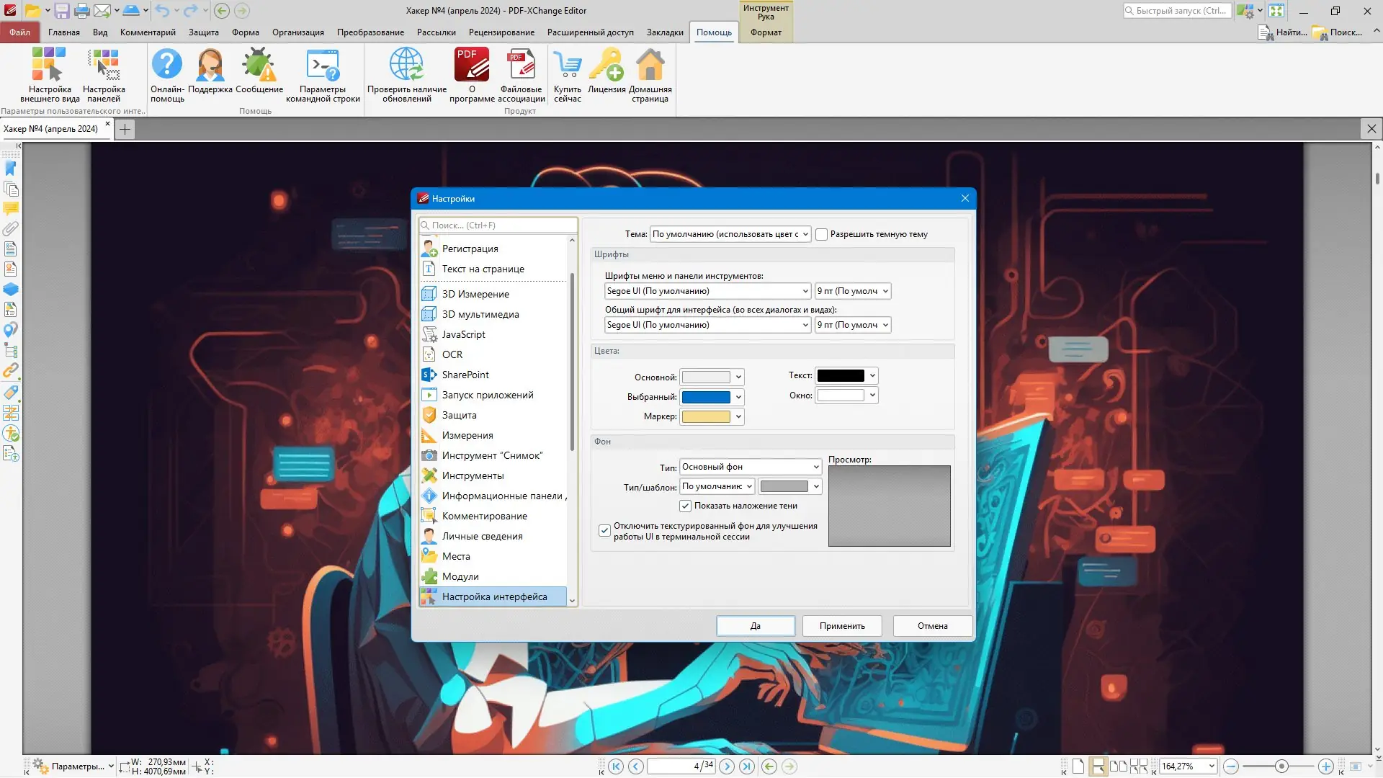Open menu font Segoe UI dropdown
The width and height of the screenshot is (1383, 778).
707,291
